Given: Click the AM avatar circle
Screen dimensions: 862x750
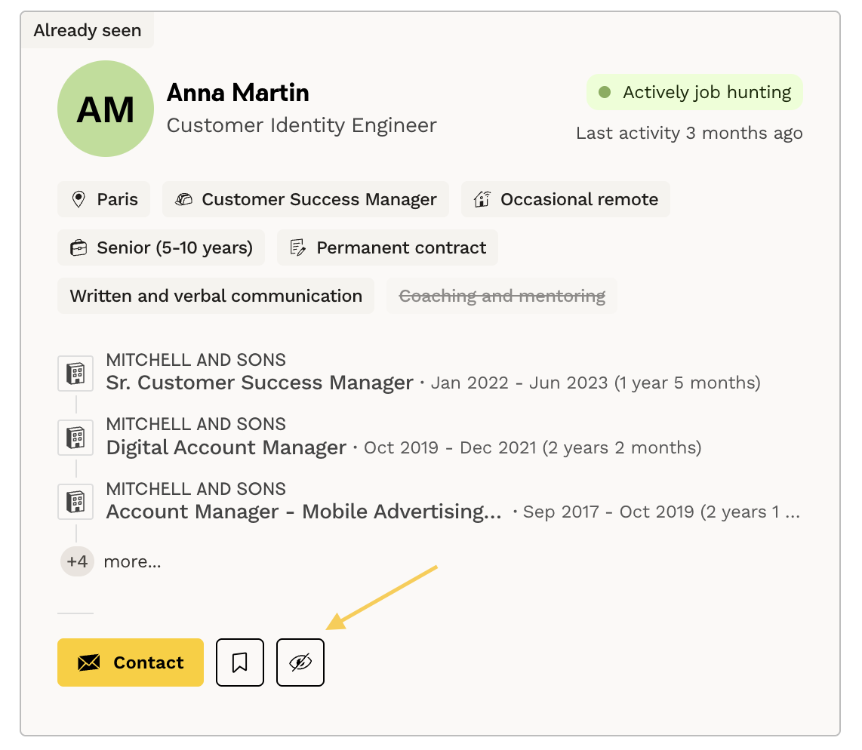Looking at the screenshot, I should coord(106,109).
